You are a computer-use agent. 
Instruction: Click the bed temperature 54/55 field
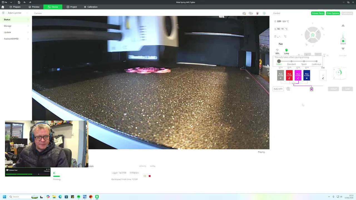281,29
